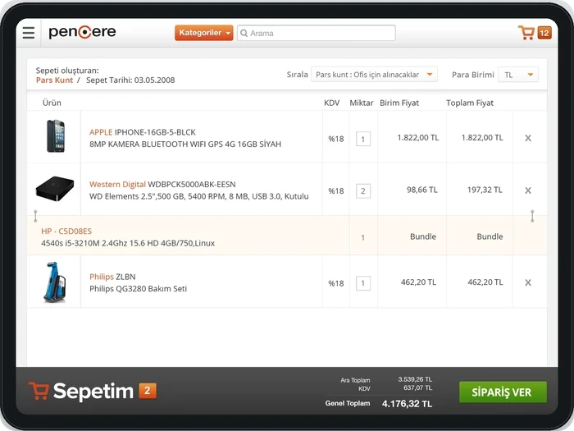Click the Sepetim cart icon

(x=39, y=391)
